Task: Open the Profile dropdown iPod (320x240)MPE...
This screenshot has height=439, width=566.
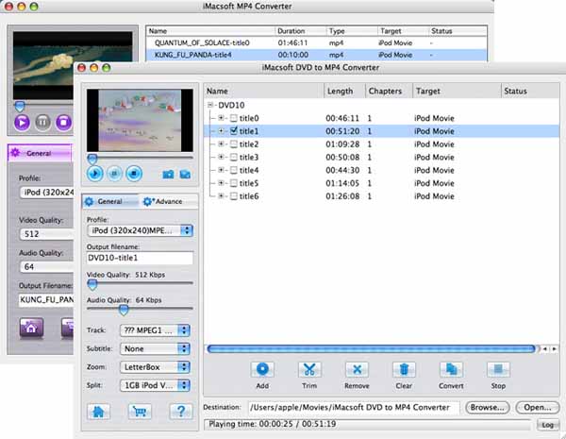Action: pos(140,231)
